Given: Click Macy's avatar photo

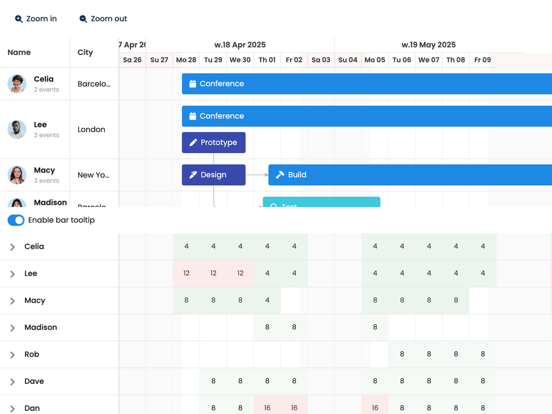Looking at the screenshot, I should [17, 175].
